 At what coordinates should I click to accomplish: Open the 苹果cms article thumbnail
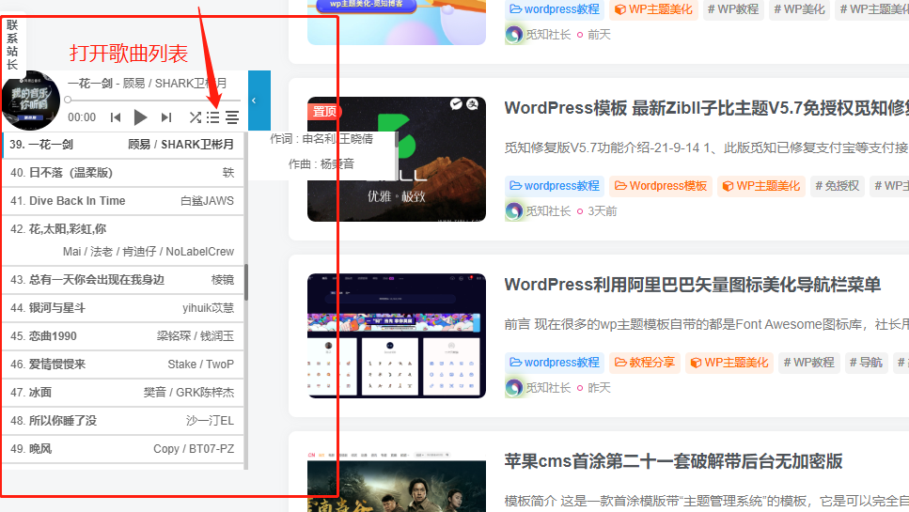[397, 481]
